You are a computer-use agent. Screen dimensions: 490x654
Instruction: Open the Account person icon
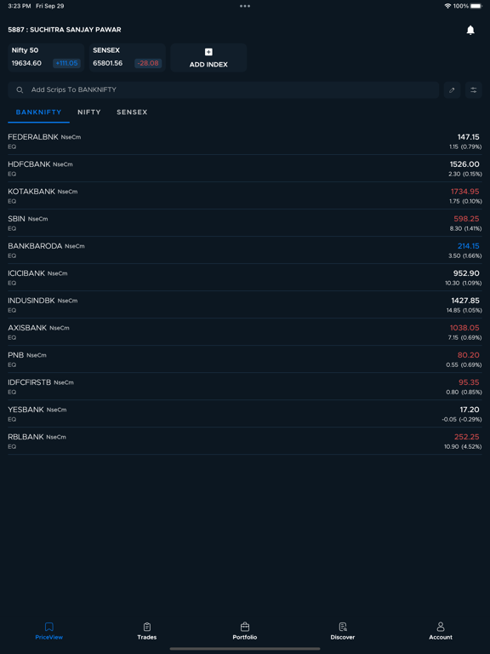[x=441, y=627]
